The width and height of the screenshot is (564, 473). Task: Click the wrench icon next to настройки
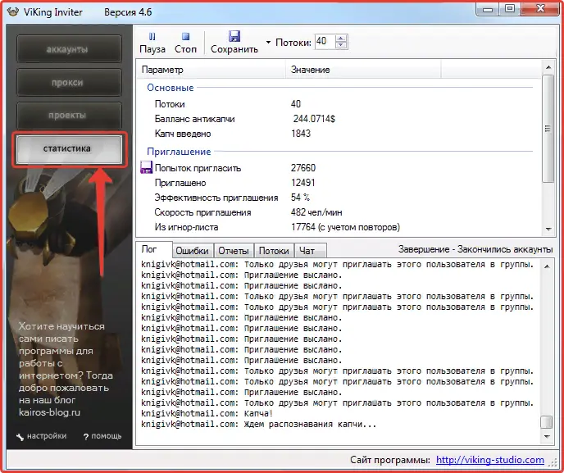20,437
